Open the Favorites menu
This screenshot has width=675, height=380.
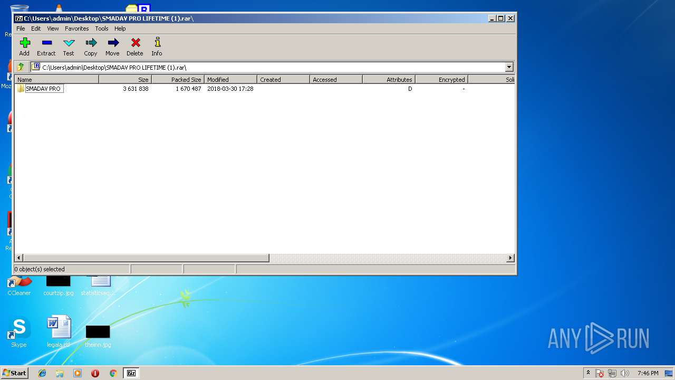coord(77,28)
